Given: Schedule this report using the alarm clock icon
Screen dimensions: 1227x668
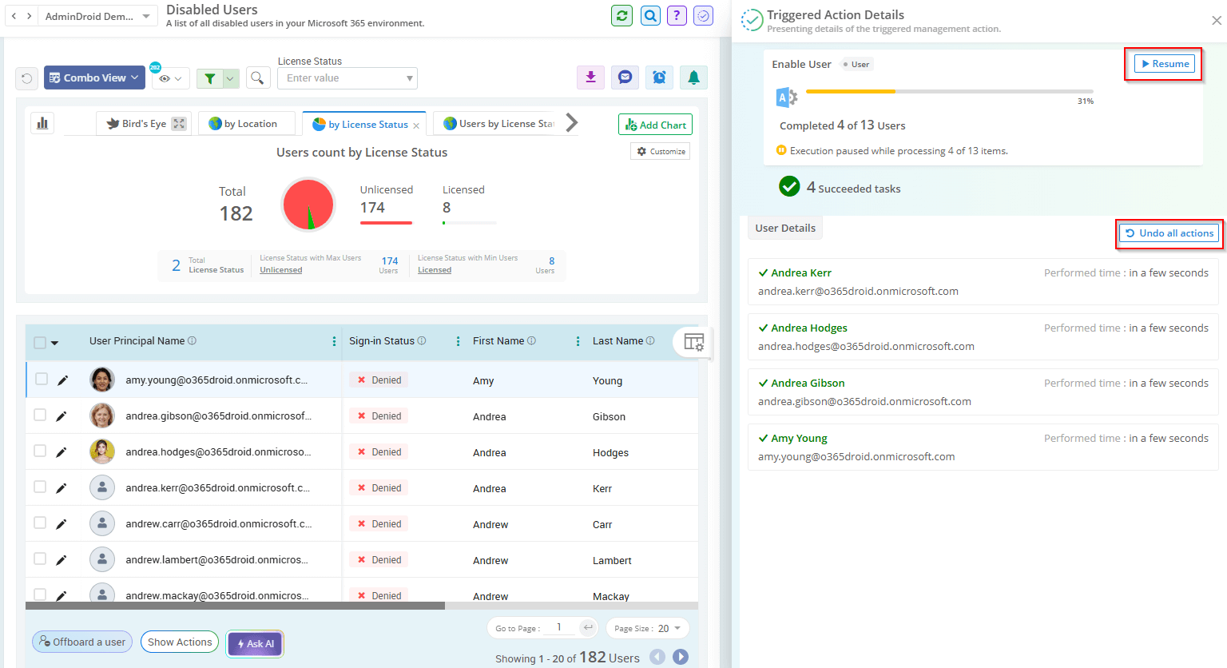Looking at the screenshot, I should coord(659,77).
